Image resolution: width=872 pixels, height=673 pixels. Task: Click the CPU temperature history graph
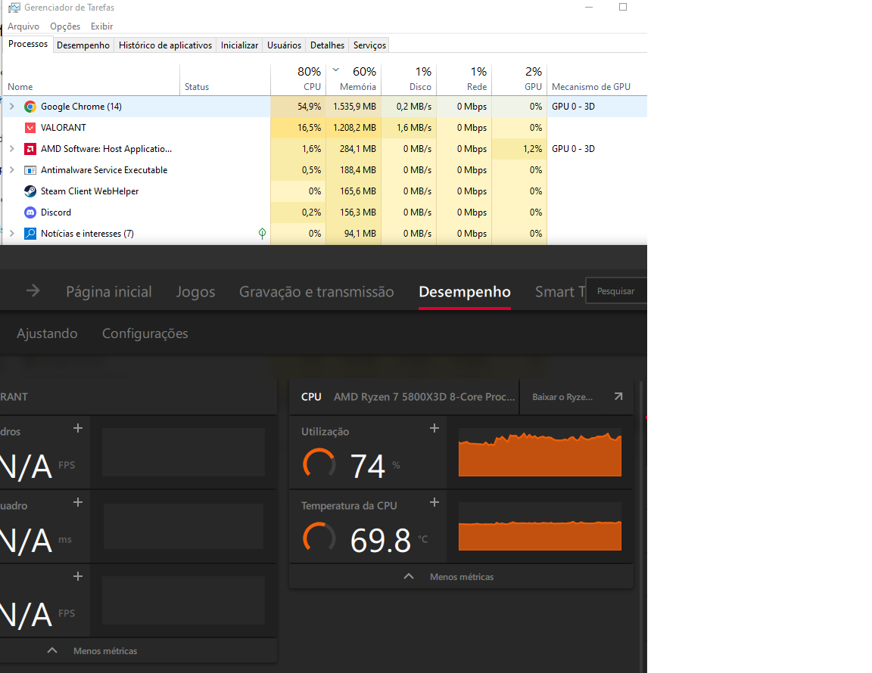pyautogui.click(x=540, y=526)
